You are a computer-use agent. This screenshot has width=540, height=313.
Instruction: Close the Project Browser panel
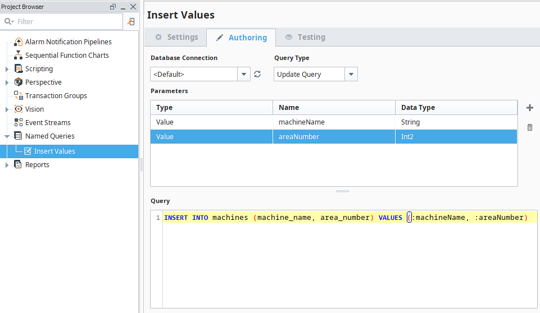tap(133, 7)
